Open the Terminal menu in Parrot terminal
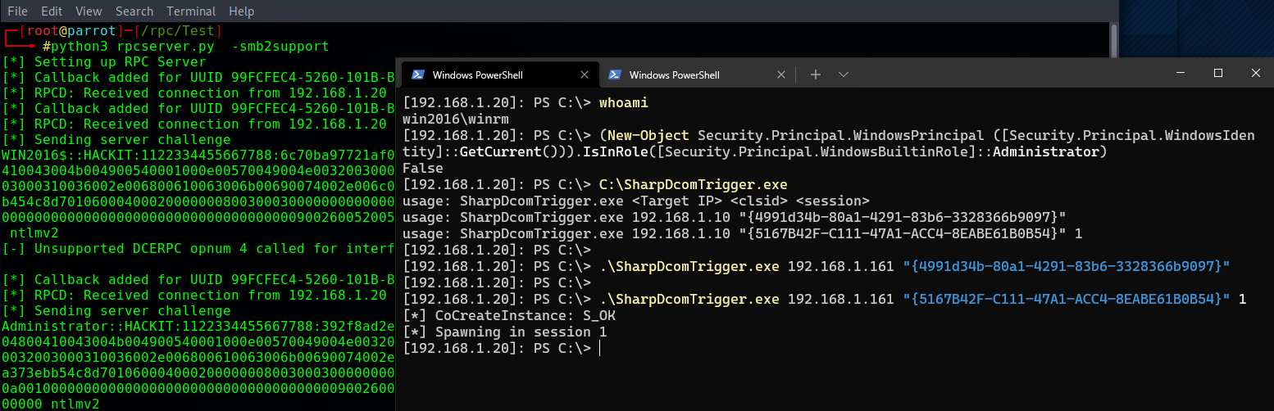Screen dimensions: 1274x411 point(191,11)
